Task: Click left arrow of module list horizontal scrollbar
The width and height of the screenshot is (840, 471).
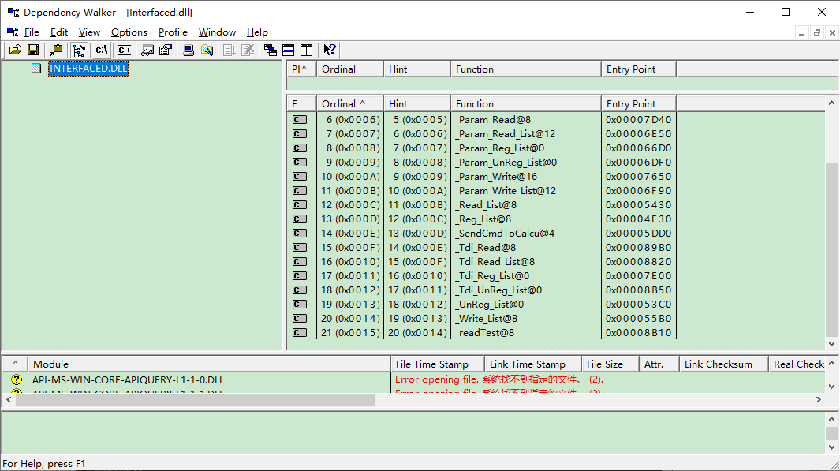Action: tap(9, 400)
